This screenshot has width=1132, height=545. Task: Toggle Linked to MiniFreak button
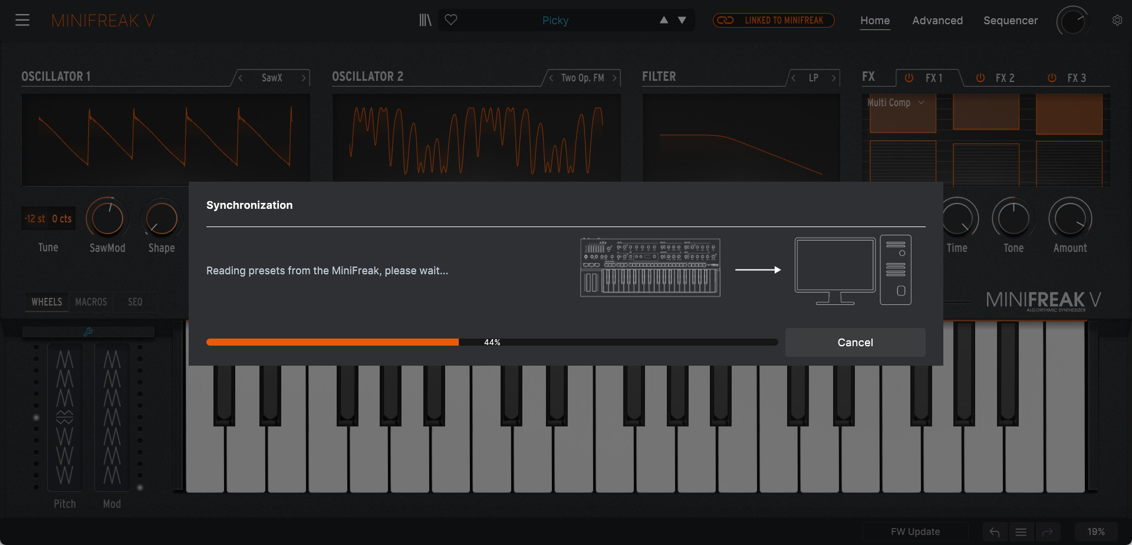774,20
